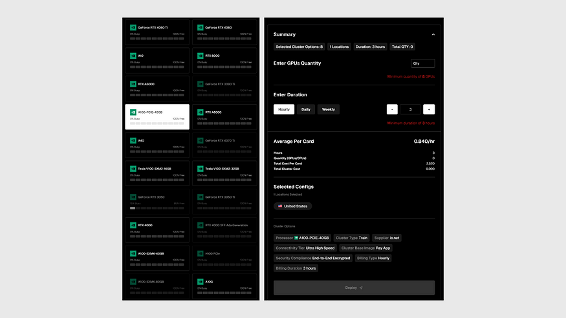Click the RTX 4000 GPU icon
Screen dimensions: 566x318
pyautogui.click(x=133, y=226)
